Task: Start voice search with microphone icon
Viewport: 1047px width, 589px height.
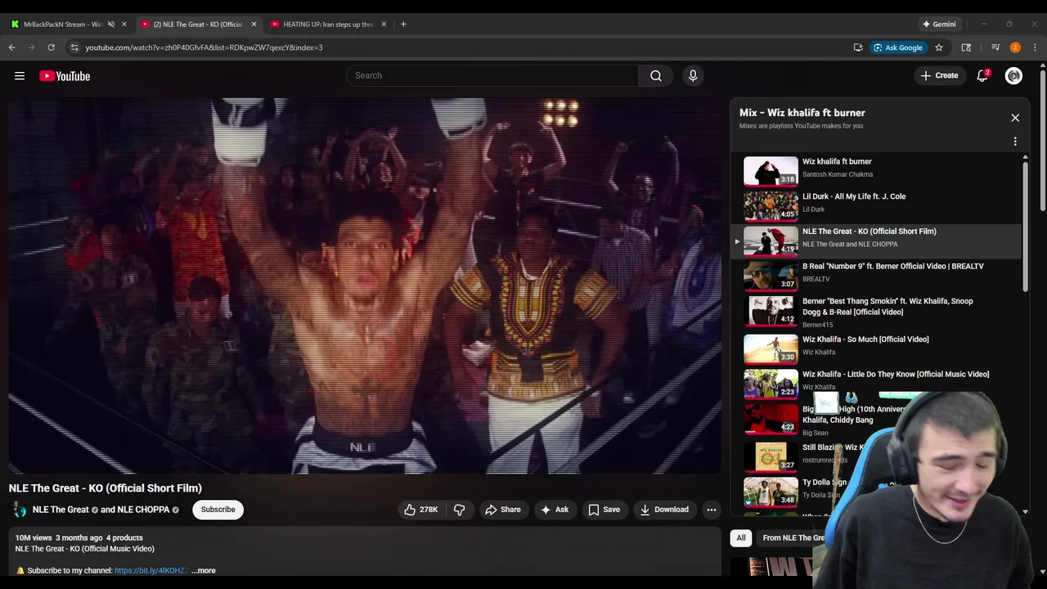Action: pos(693,76)
